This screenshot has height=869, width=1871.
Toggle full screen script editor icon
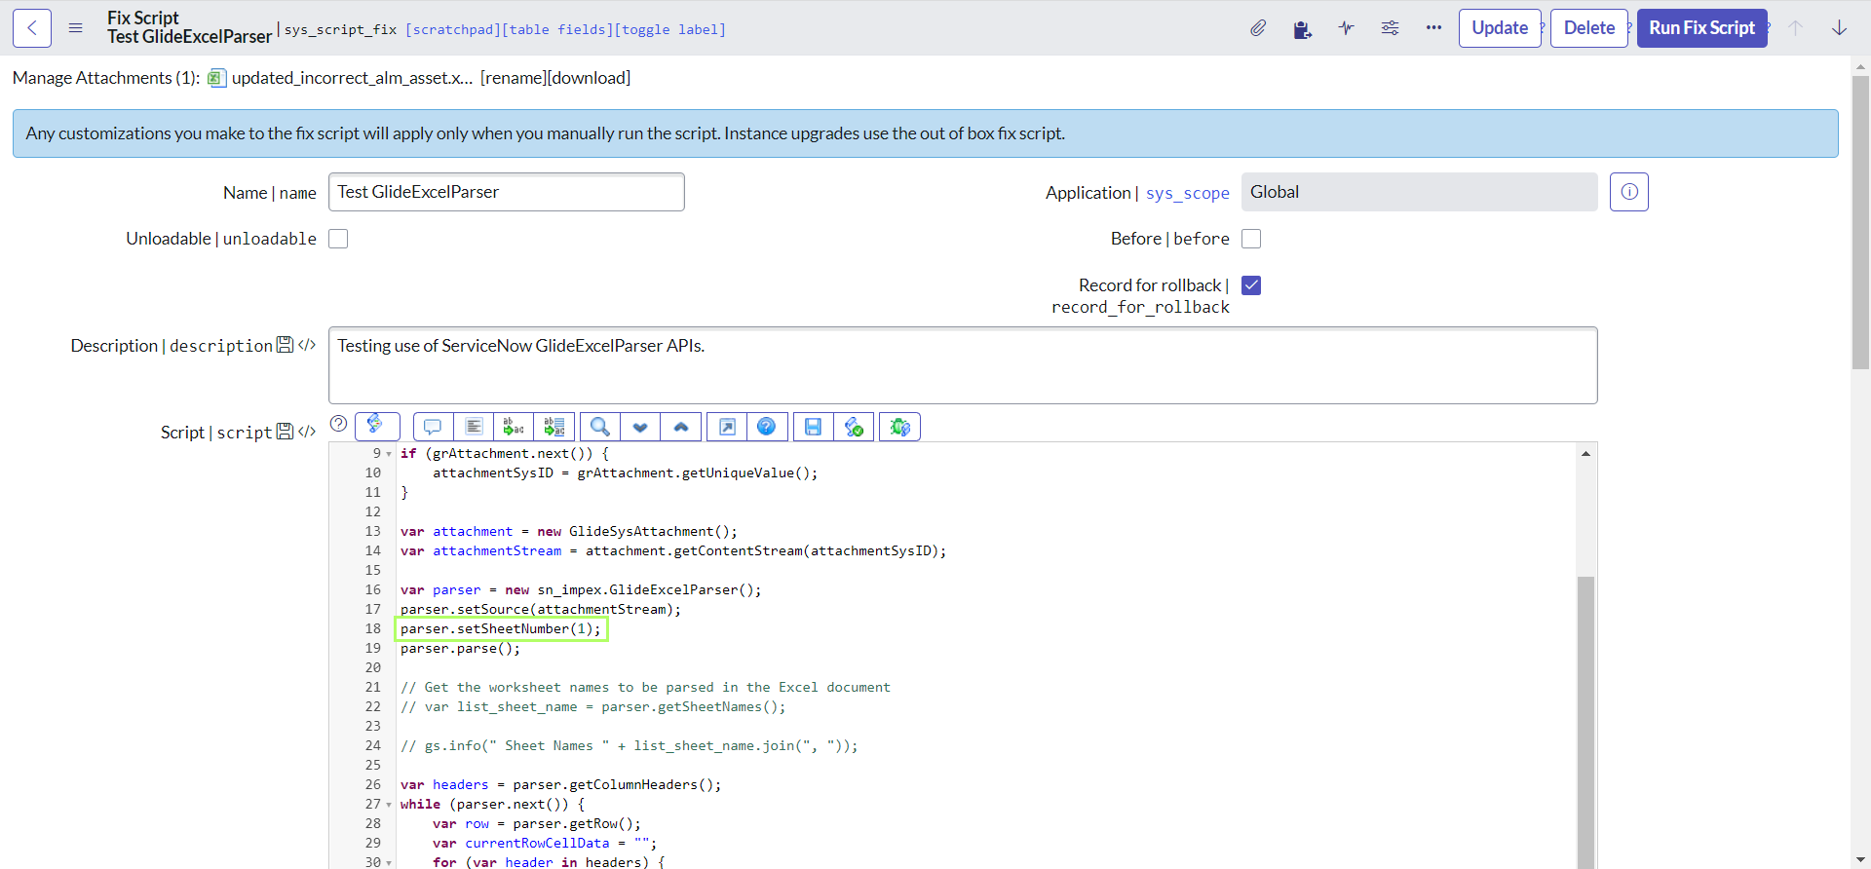727,427
